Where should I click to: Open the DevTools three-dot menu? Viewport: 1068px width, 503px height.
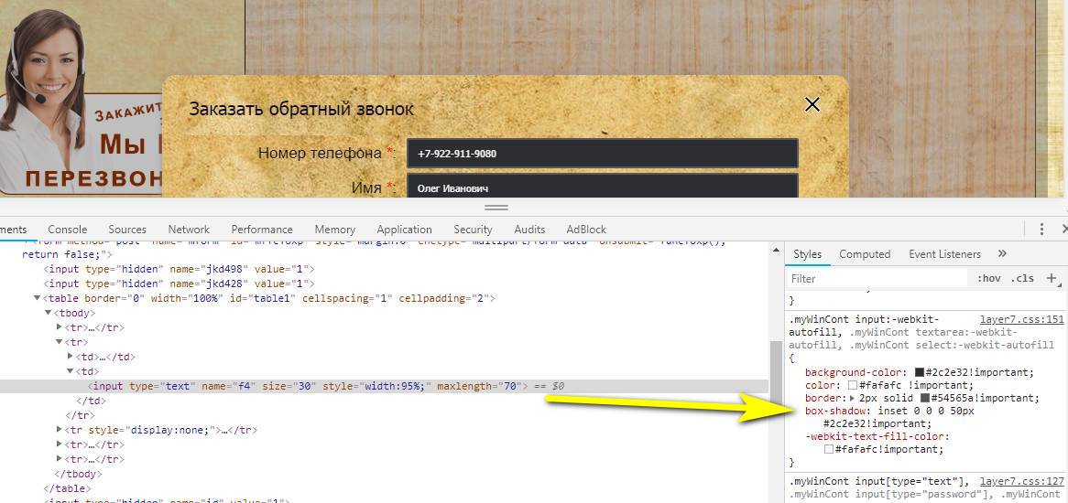(1041, 230)
